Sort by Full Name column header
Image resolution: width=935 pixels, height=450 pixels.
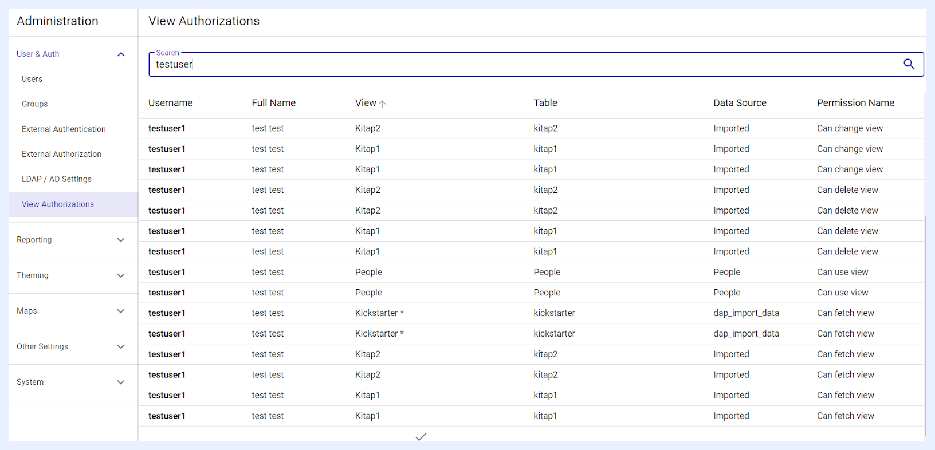274,103
